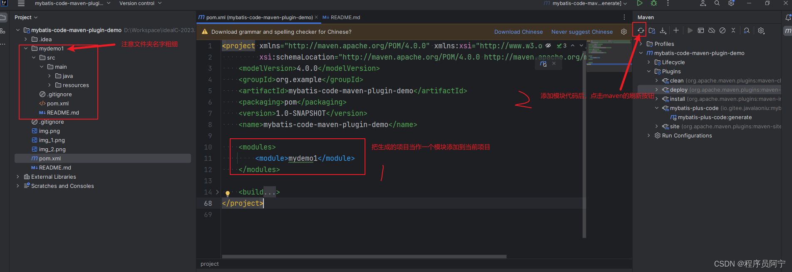The width and height of the screenshot is (792, 272).
Task: Click Run Maven Build play icon
Action: [x=690, y=30]
